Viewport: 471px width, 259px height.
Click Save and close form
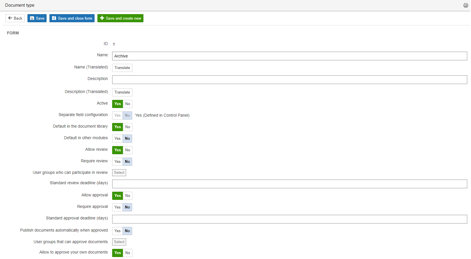[x=72, y=18]
